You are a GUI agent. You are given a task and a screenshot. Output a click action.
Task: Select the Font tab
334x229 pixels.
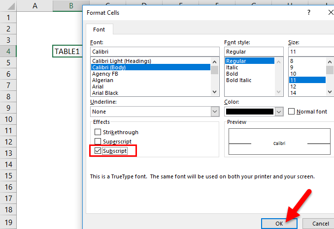tap(100, 29)
